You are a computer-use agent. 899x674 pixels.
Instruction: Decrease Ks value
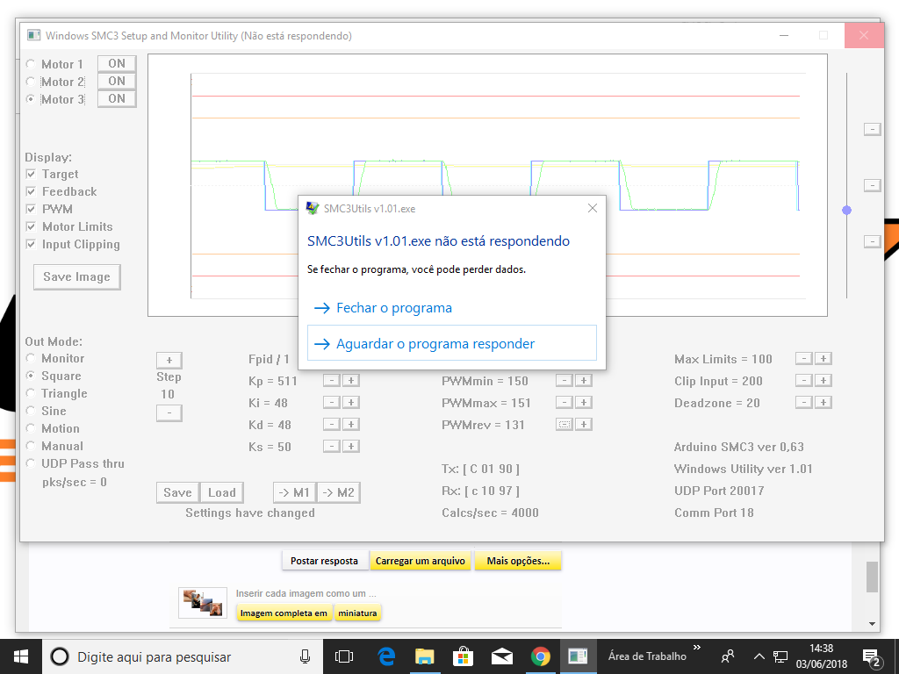(331, 446)
